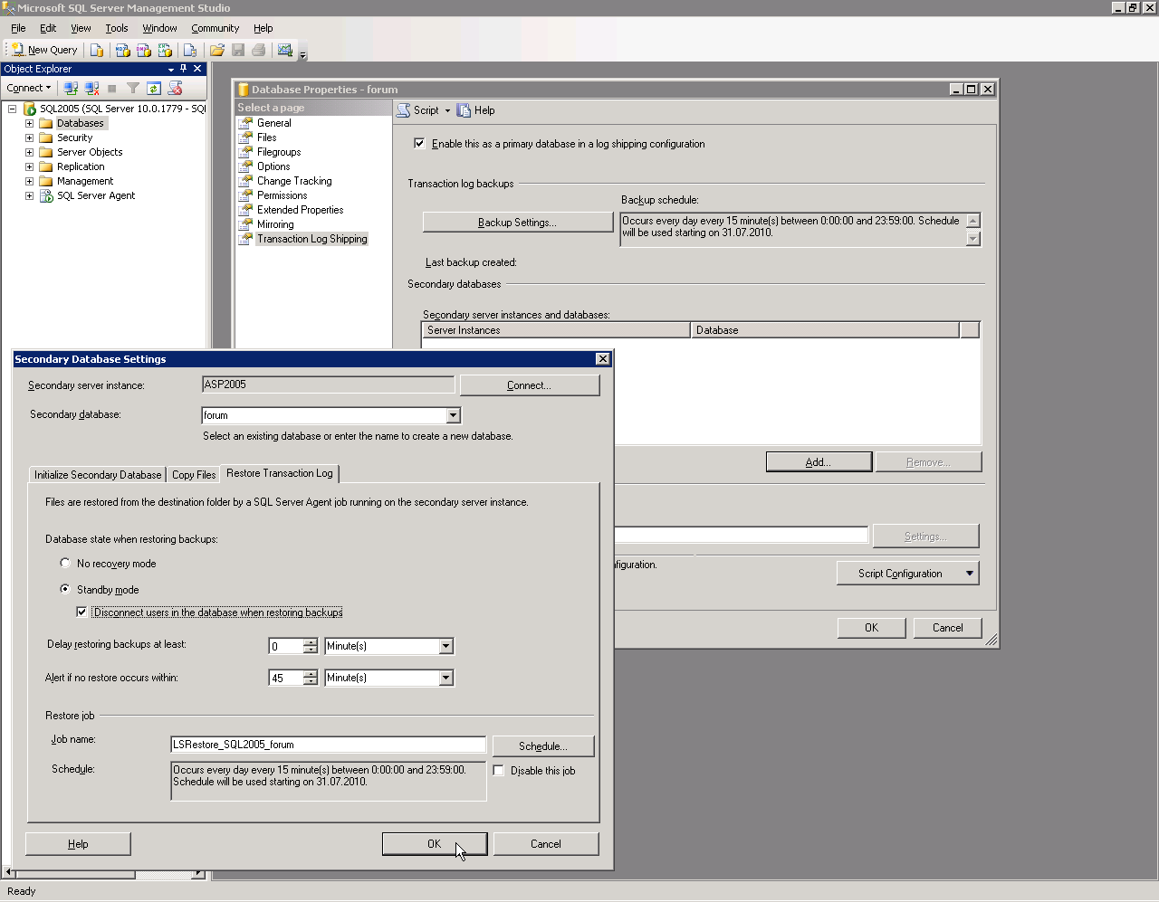The image size is (1159, 902).
Task: Toggle Enable as primary database checkbox
Action: tap(419, 143)
